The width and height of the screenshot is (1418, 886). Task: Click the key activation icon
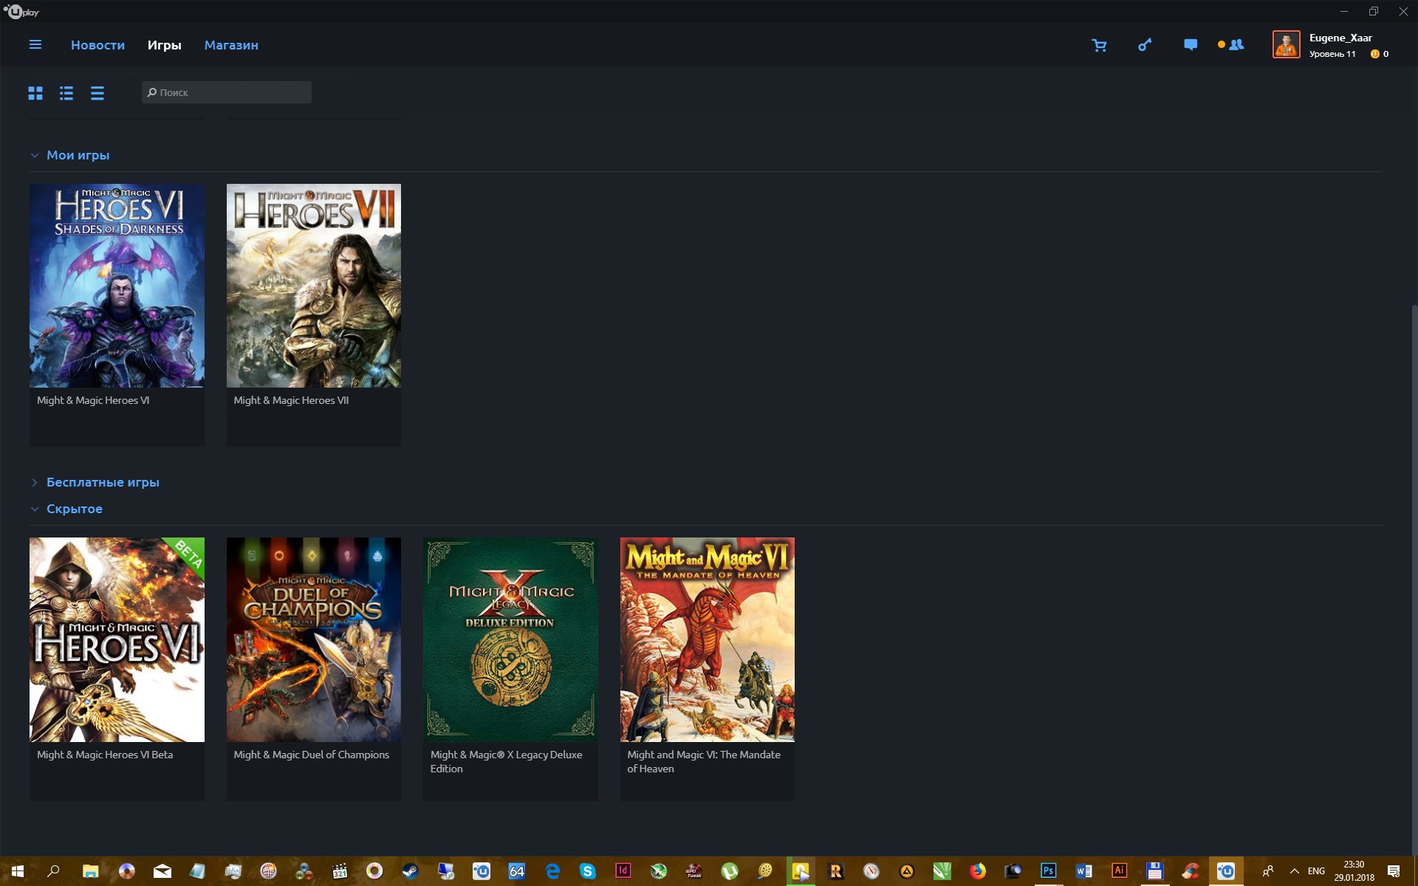(1144, 45)
